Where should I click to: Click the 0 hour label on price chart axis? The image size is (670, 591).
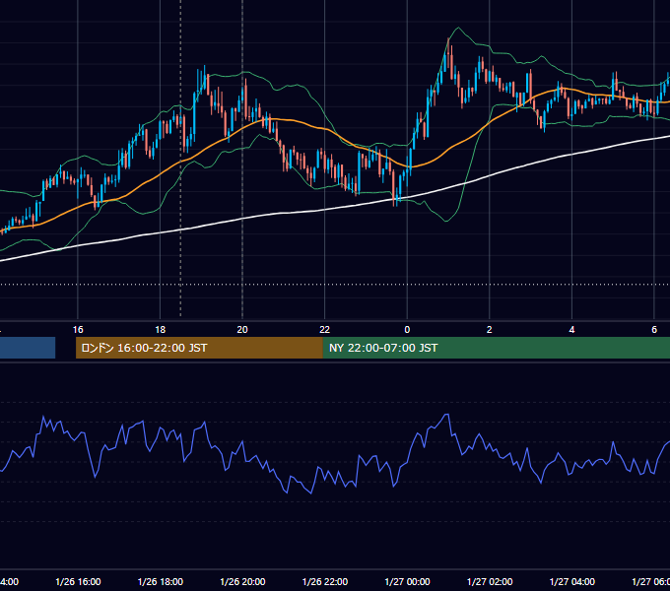(x=407, y=330)
